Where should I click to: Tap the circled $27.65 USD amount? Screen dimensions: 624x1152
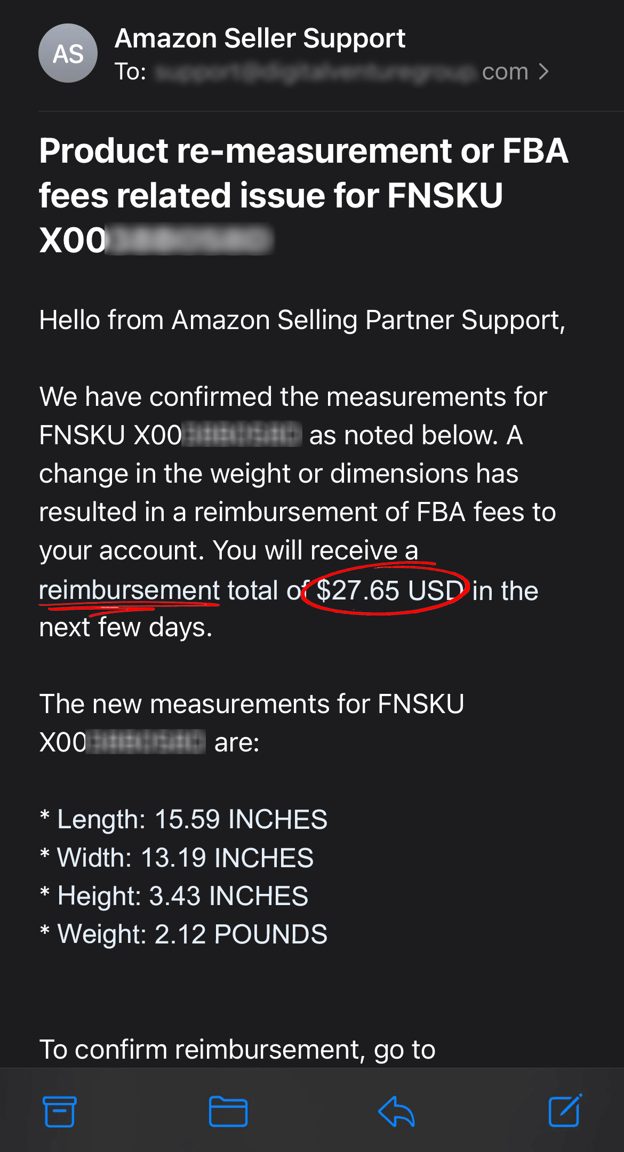(389, 590)
